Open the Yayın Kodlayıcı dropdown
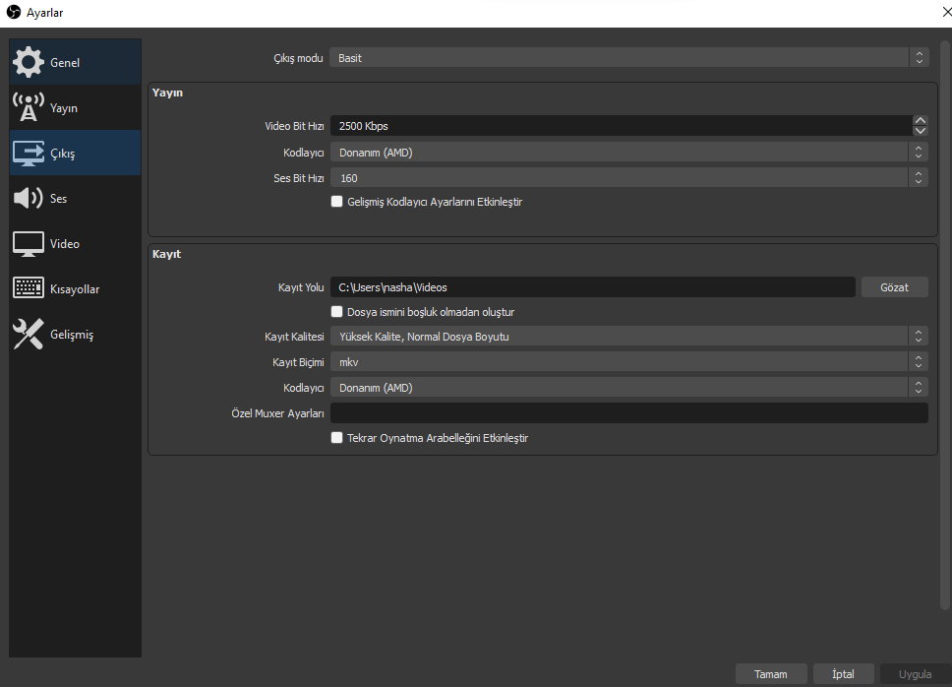 pyautogui.click(x=629, y=153)
